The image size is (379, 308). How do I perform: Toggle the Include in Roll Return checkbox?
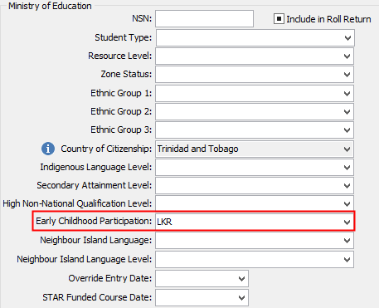coord(279,19)
